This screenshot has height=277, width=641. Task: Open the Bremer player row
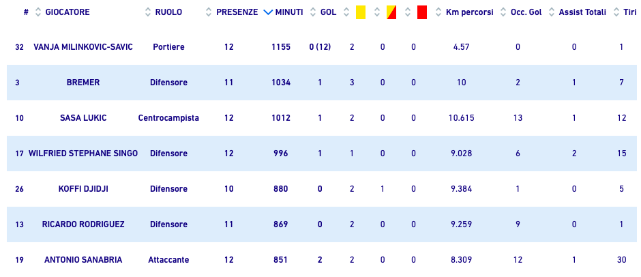tap(83, 83)
